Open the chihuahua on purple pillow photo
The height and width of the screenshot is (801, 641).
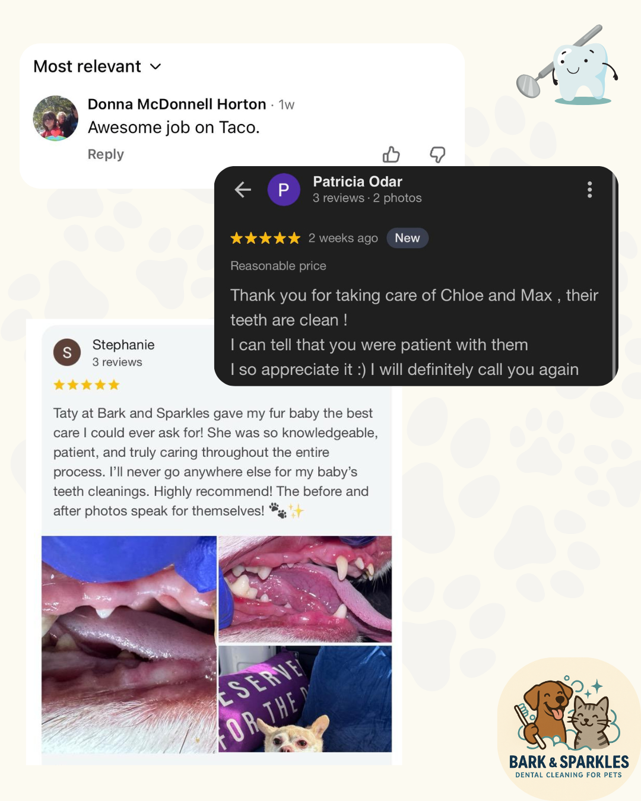pos(305,699)
